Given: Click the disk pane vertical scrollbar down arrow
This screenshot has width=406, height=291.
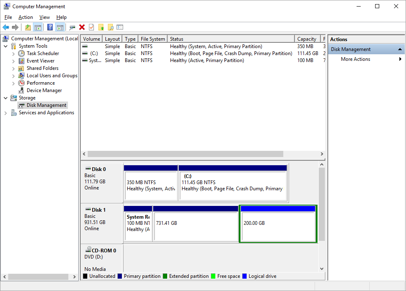Looking at the screenshot, I should [322, 269].
